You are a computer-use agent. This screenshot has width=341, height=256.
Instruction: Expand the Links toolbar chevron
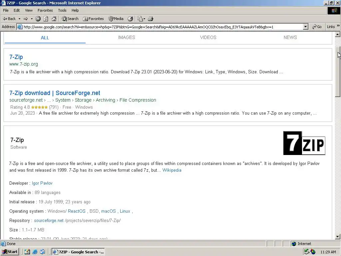[x=338, y=26]
